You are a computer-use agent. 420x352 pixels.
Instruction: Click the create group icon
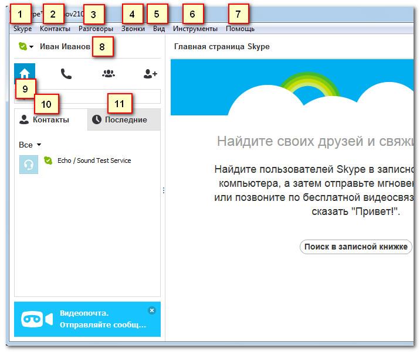point(108,74)
